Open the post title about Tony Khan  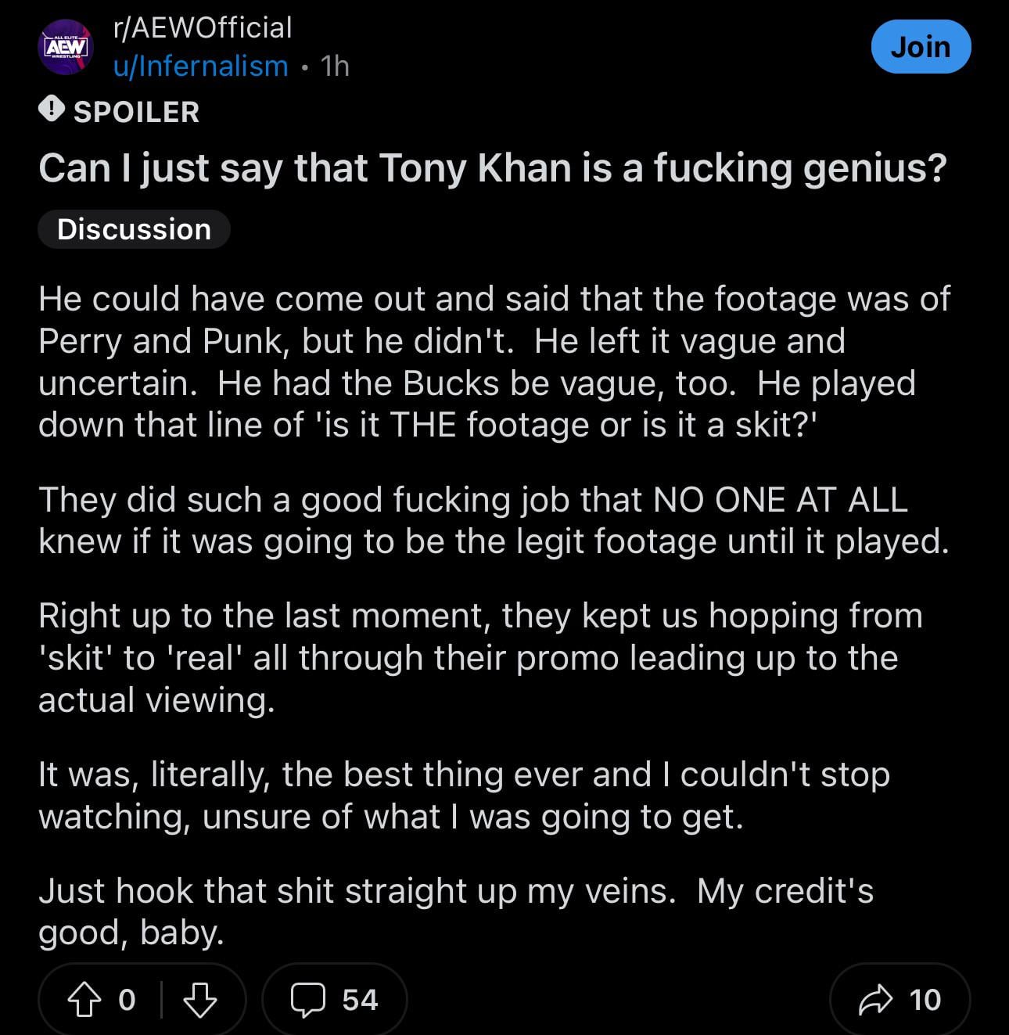tap(493, 168)
